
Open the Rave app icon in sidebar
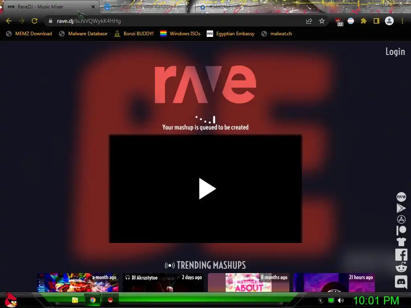coord(401,197)
